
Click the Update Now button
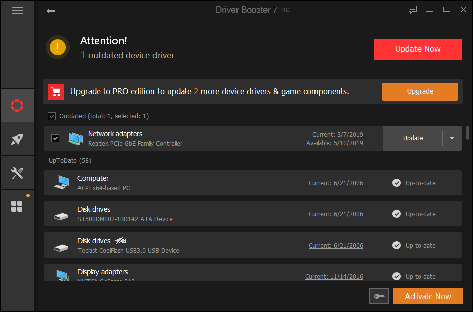pyautogui.click(x=418, y=49)
